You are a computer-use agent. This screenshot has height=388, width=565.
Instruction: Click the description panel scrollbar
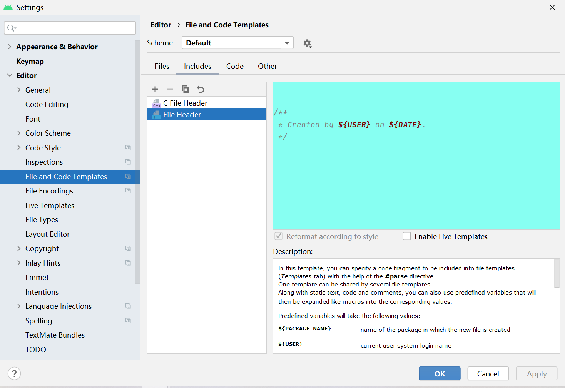click(557, 273)
